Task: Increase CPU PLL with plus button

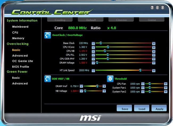Action: [154, 55]
